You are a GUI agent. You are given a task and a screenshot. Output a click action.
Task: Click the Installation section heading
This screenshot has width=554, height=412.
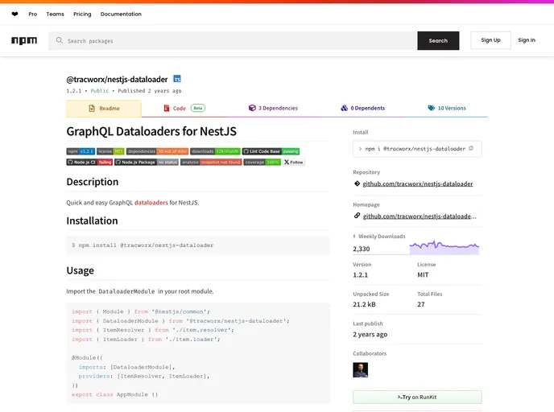coord(92,220)
